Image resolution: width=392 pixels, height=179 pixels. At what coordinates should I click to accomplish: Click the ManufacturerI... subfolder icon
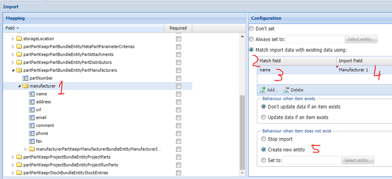point(32,149)
